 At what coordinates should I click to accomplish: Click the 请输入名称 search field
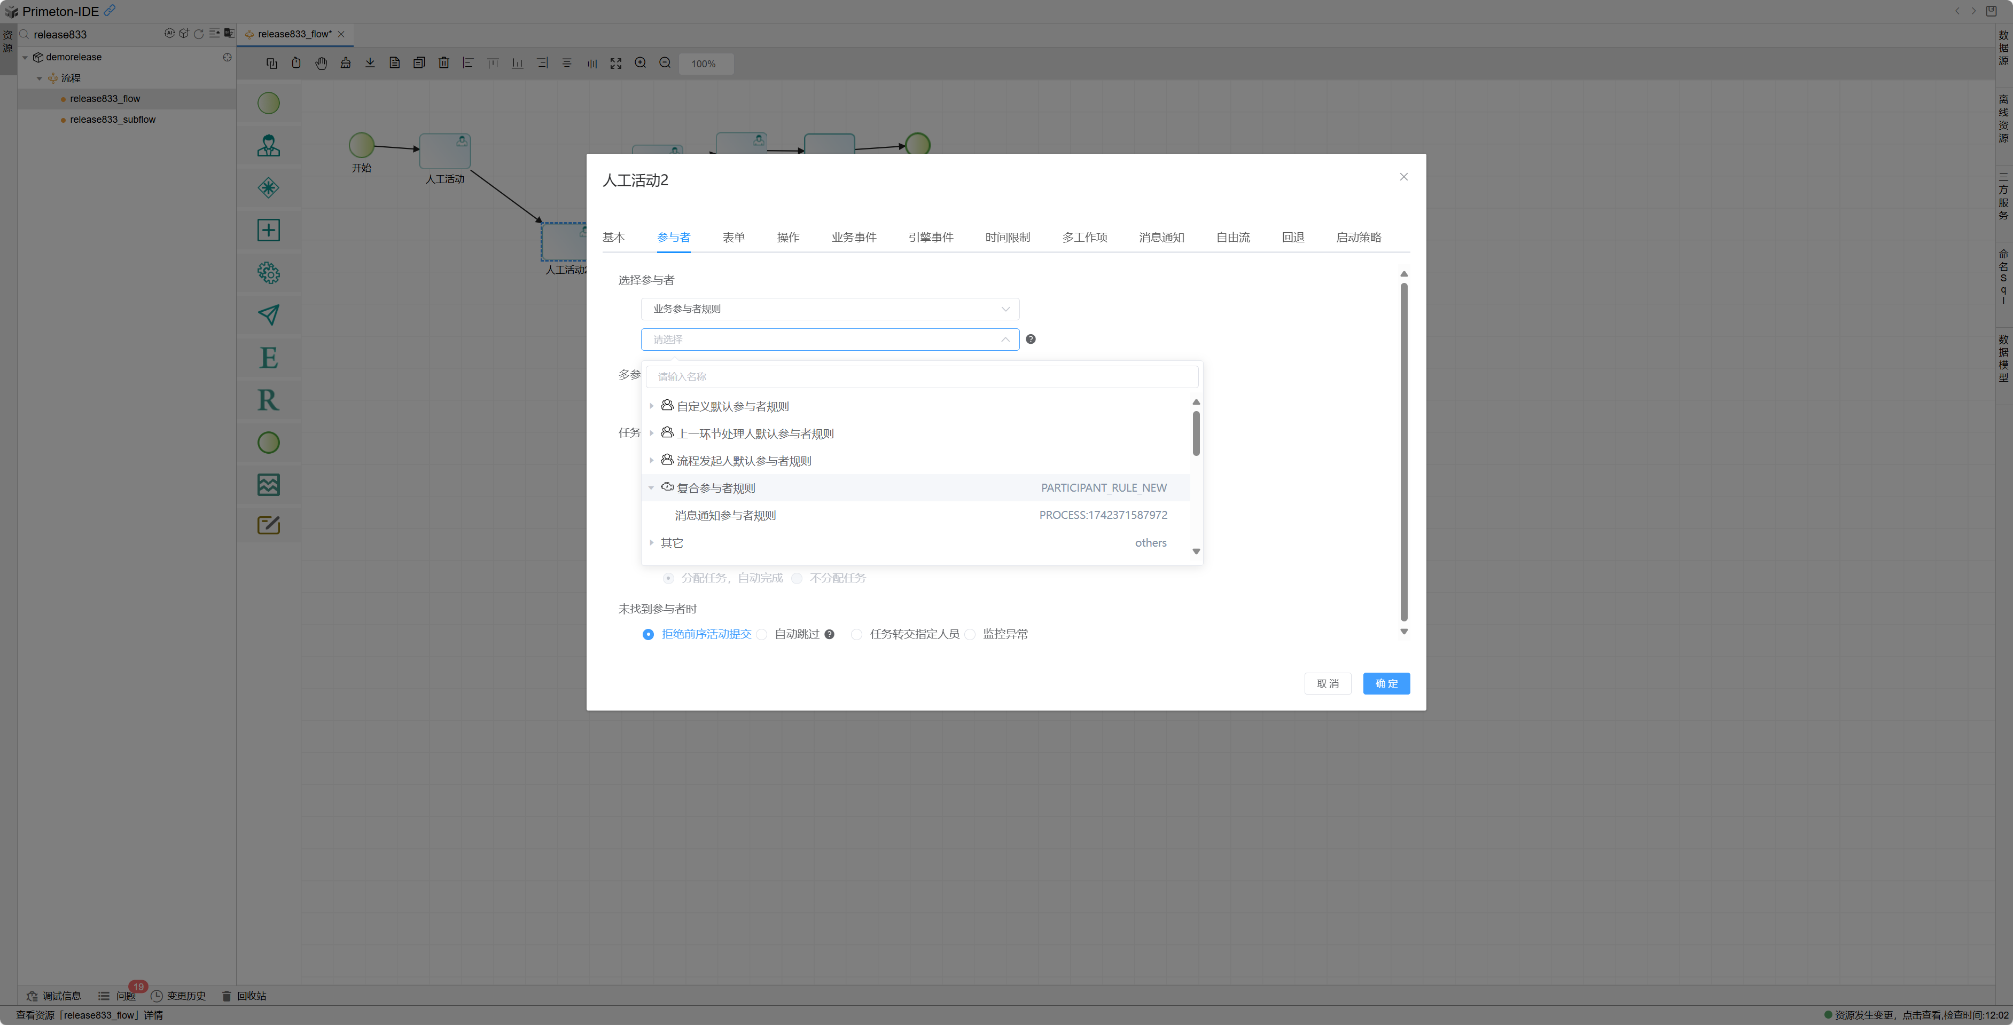[x=922, y=376]
